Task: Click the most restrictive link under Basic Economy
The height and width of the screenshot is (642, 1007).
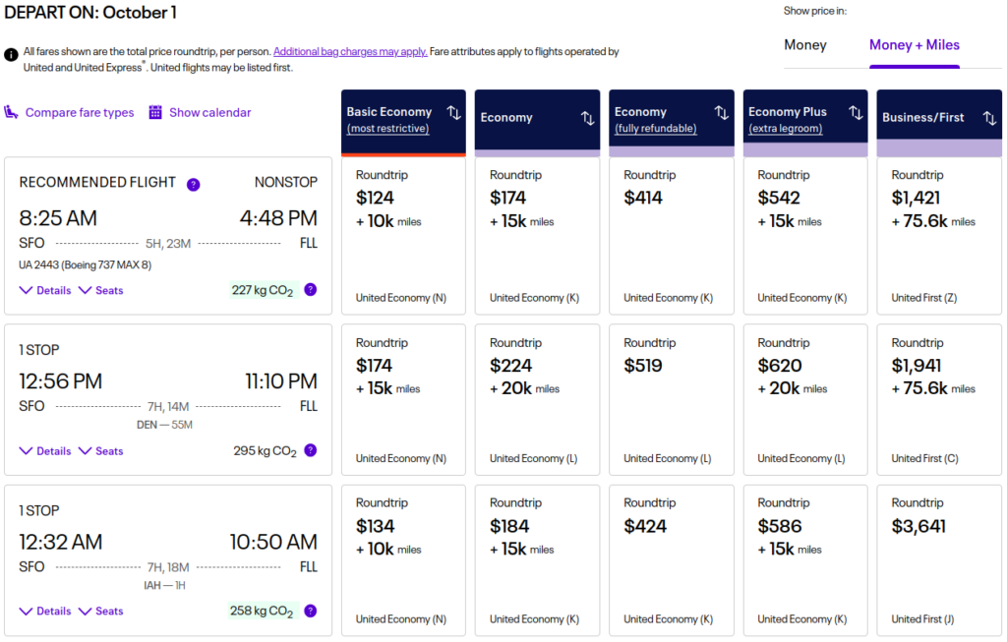Action: [x=390, y=127]
